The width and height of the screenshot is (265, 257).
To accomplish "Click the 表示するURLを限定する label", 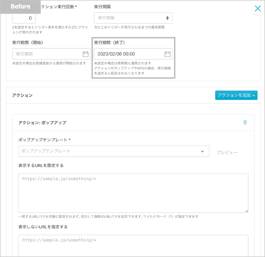I will point(41,165).
